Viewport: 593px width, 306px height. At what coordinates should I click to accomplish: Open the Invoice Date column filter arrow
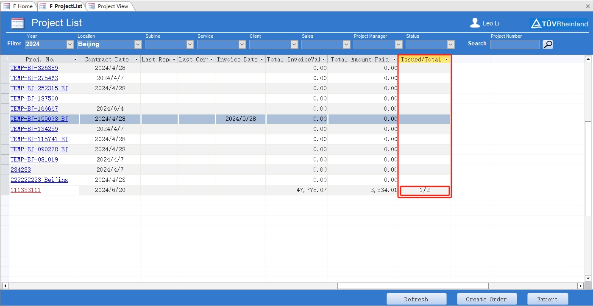tap(262, 60)
